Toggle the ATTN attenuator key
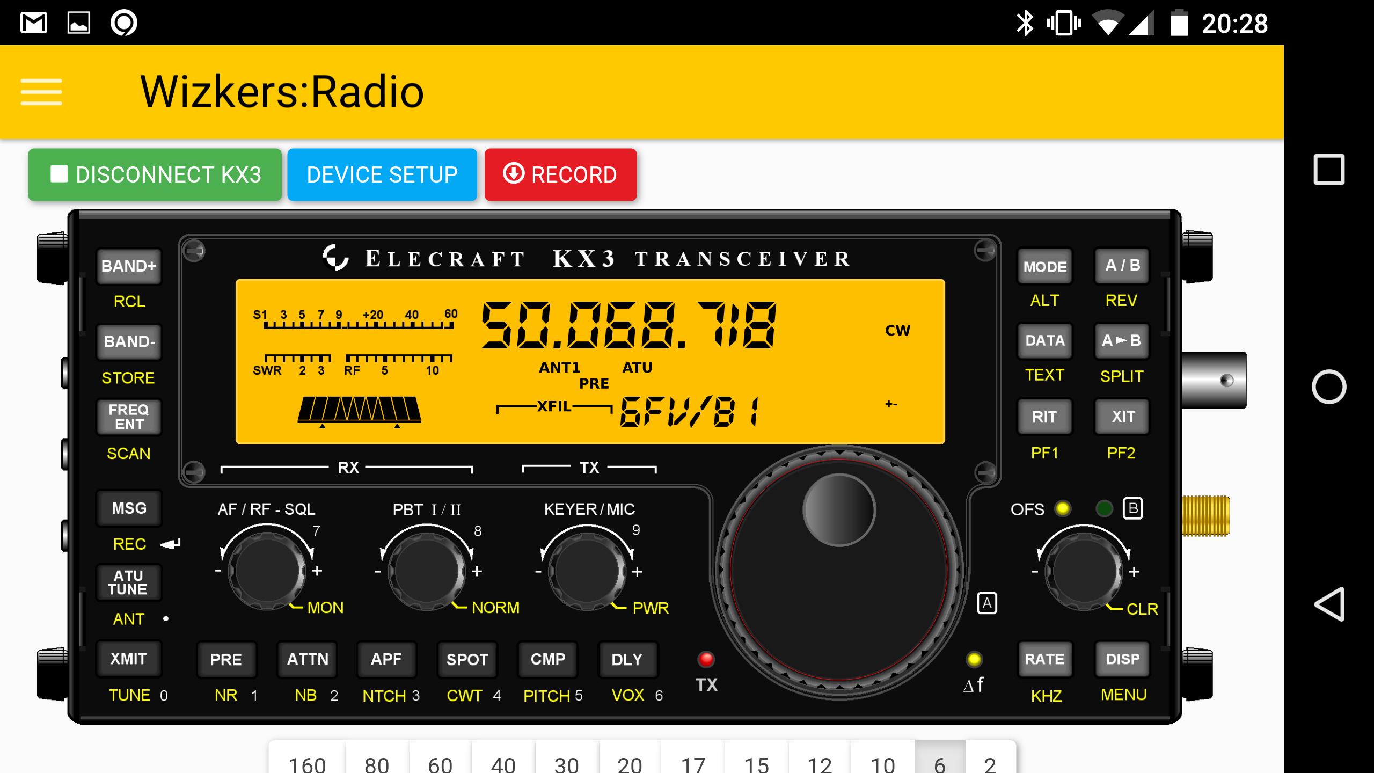This screenshot has width=1374, height=773. pos(308,659)
